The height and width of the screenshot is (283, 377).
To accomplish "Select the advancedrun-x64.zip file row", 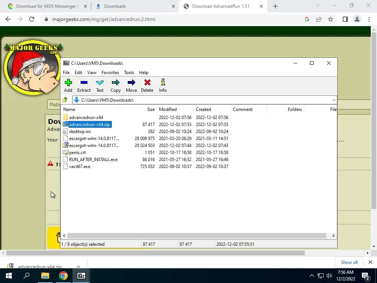I will (146, 125).
